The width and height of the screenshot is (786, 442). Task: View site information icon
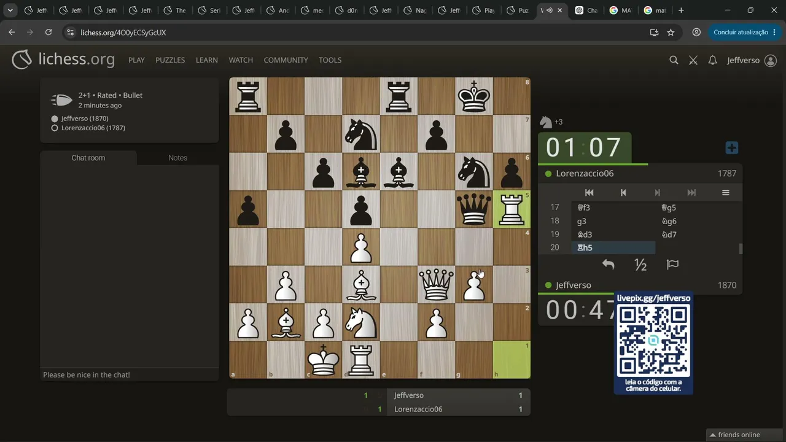(x=70, y=32)
